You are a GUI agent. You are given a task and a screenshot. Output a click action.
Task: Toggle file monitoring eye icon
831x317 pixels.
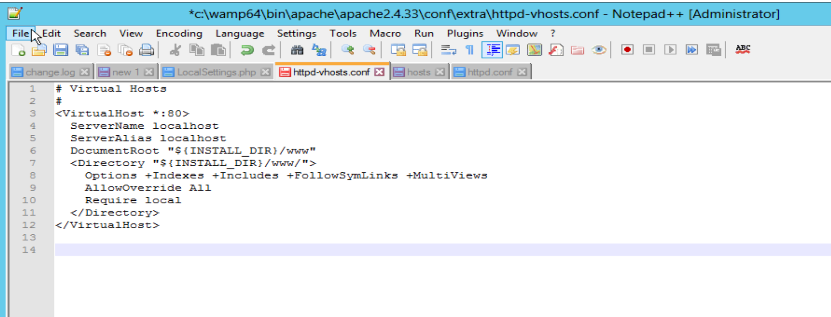(x=599, y=50)
